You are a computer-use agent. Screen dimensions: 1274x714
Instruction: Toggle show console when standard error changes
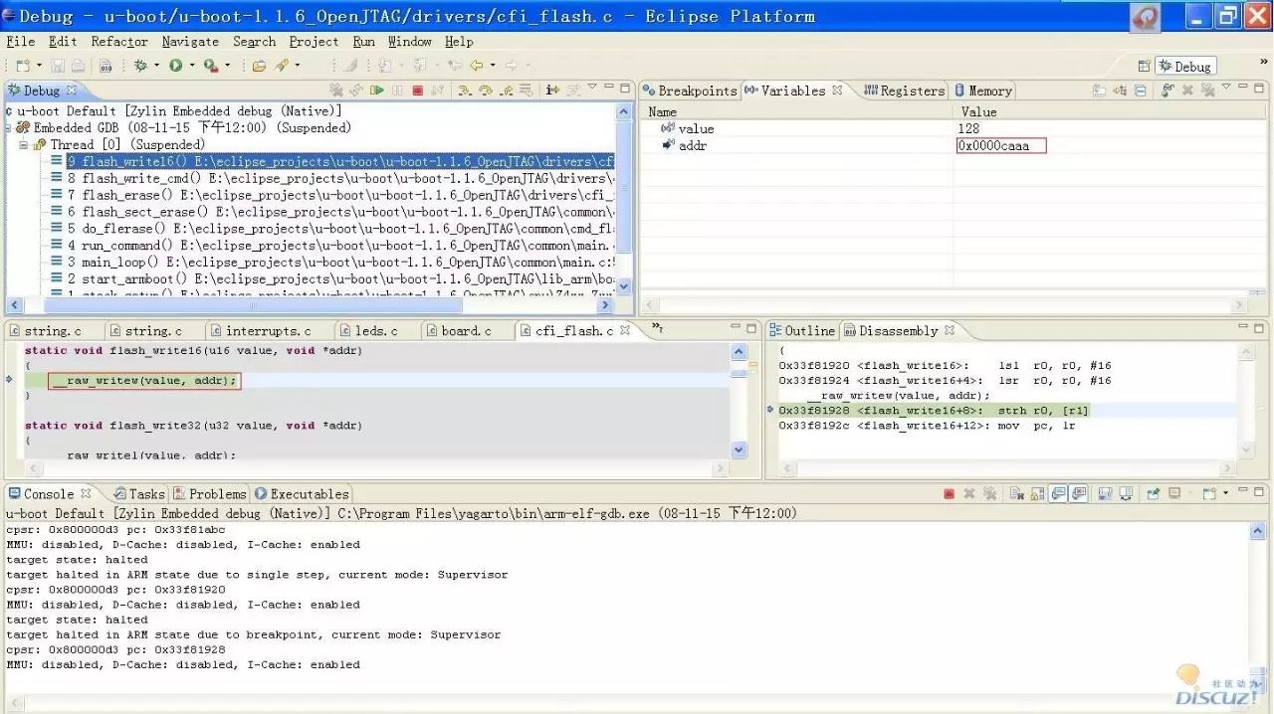click(x=1079, y=493)
